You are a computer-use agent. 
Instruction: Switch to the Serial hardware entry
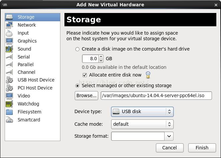pyautogui.click(x=24, y=57)
